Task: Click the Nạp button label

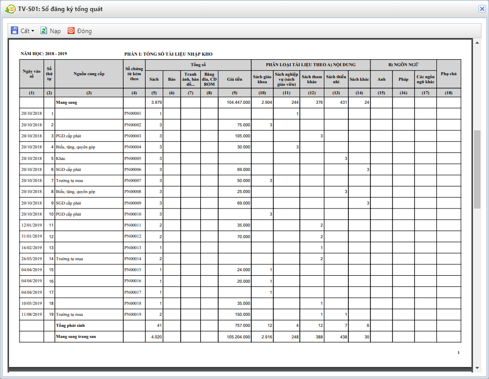Action: 55,31
